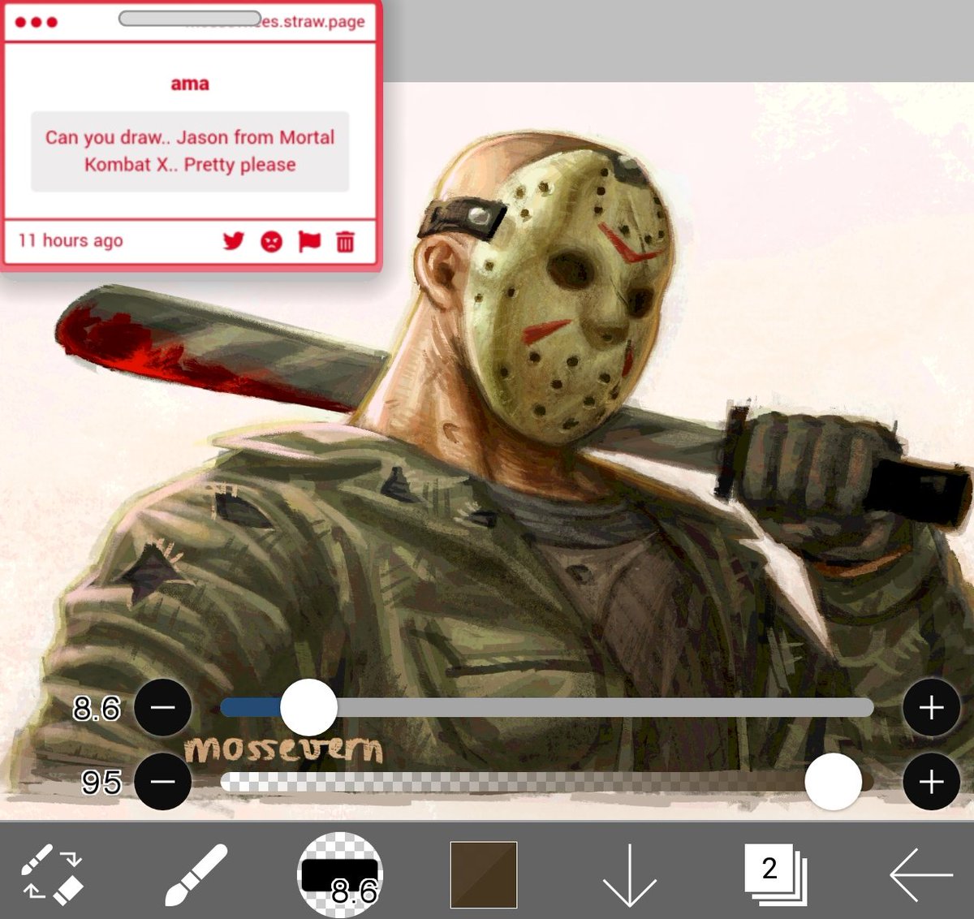Decrease brush thickness with minus button

click(x=162, y=707)
